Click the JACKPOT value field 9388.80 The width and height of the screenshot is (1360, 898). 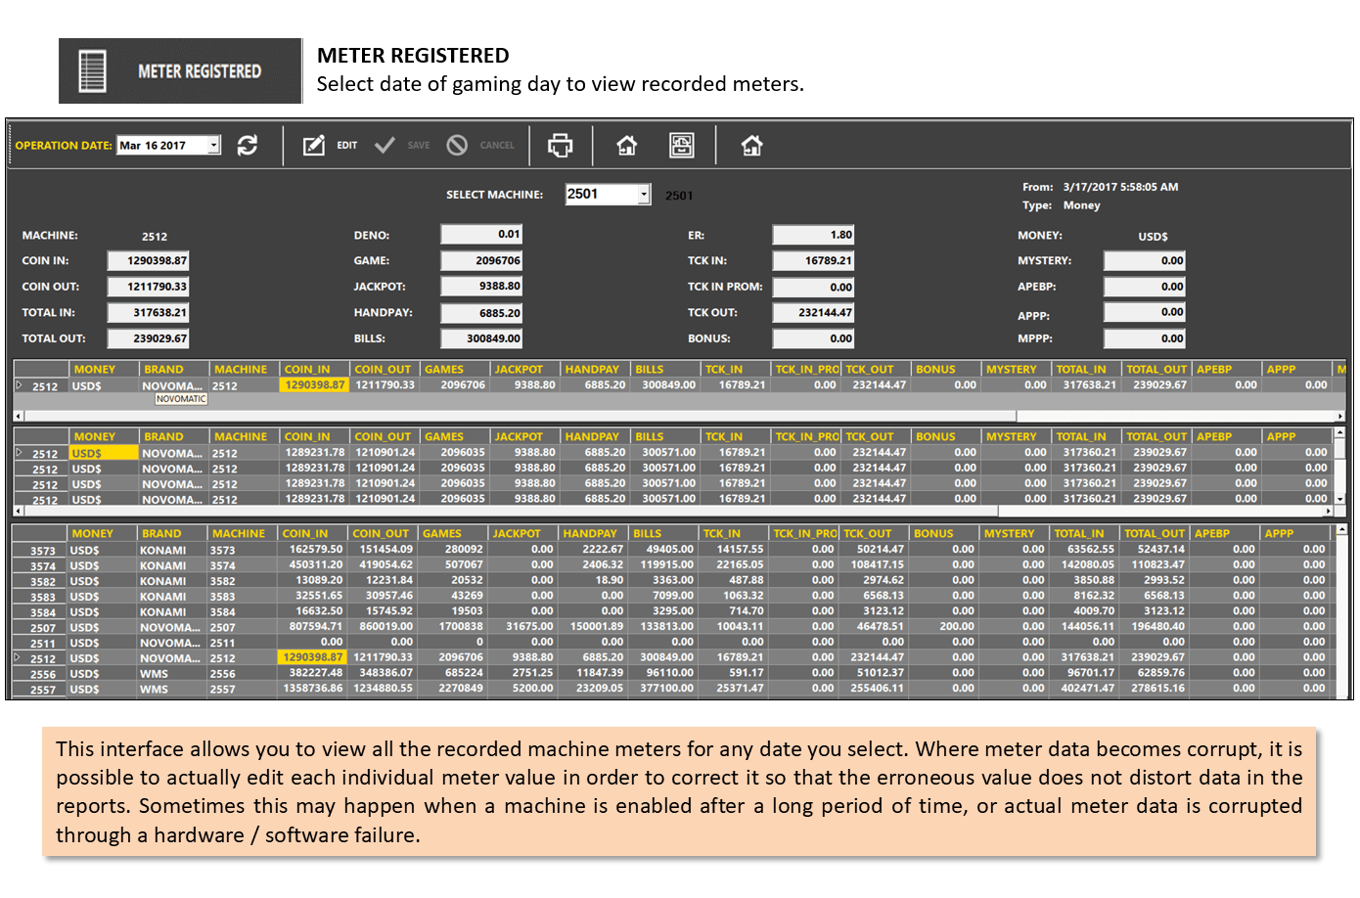click(481, 287)
